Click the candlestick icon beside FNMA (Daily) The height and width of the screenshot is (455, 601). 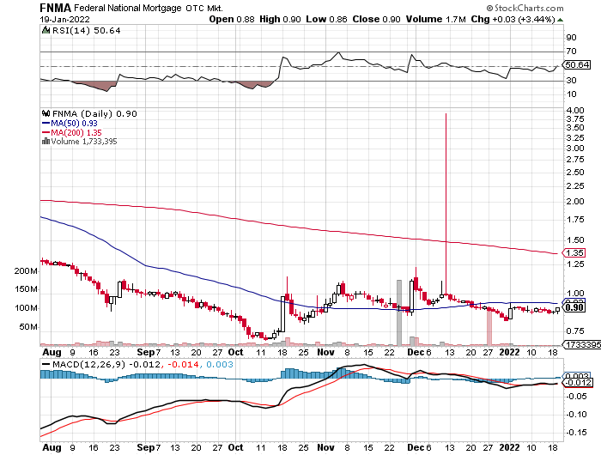tap(46, 113)
